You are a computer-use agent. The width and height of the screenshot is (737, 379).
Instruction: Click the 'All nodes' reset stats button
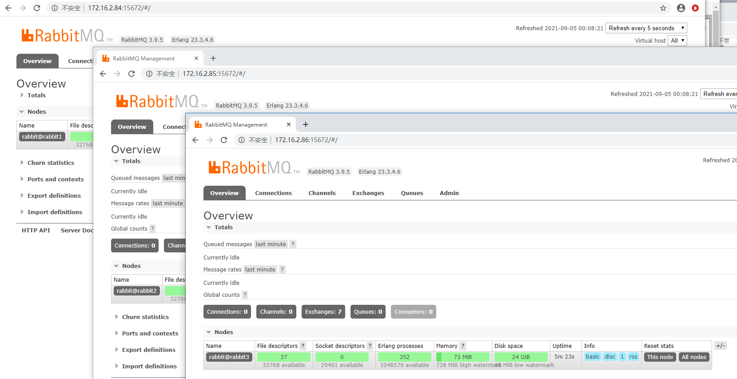pyautogui.click(x=694, y=357)
